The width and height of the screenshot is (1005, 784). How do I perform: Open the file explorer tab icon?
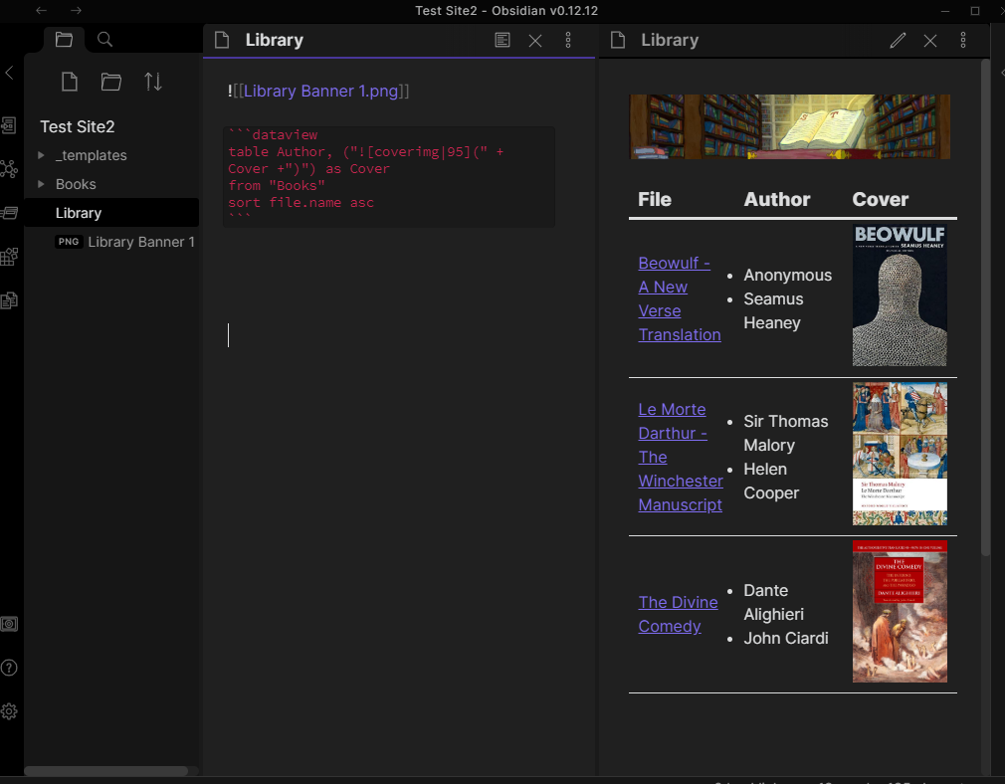(64, 40)
